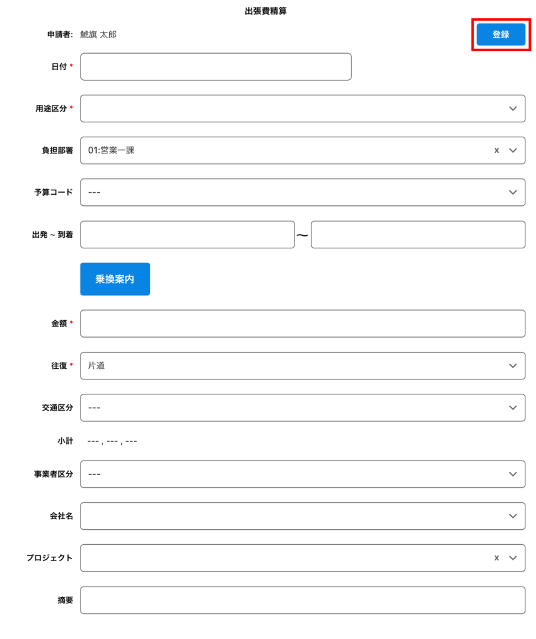The width and height of the screenshot is (536, 639).
Task: Click the 用途区分 chevron arrow icon
Action: (x=513, y=109)
